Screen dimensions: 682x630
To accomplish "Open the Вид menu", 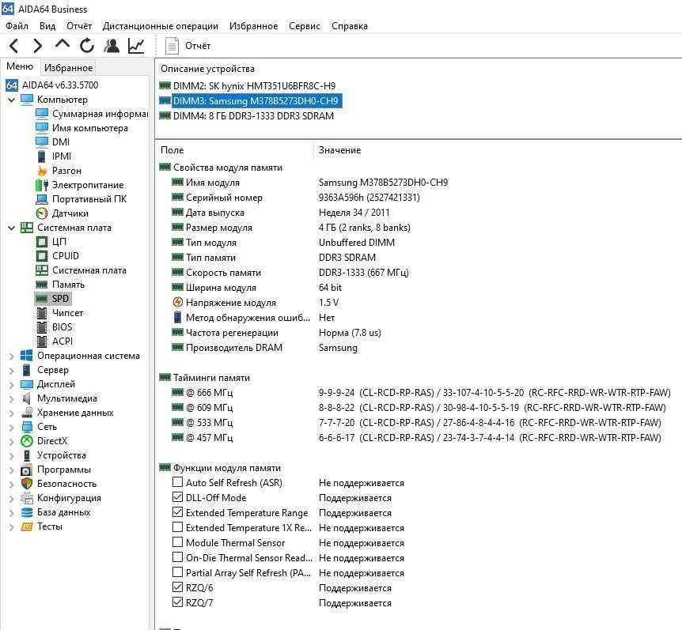I will tap(47, 26).
